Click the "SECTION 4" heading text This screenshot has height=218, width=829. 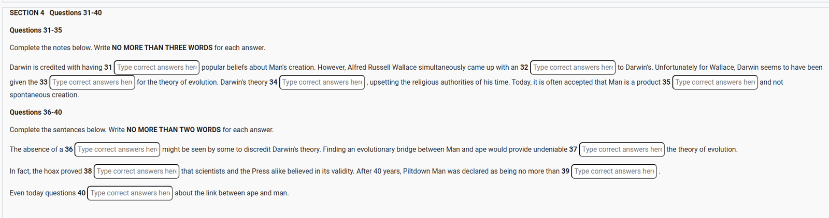coord(27,13)
